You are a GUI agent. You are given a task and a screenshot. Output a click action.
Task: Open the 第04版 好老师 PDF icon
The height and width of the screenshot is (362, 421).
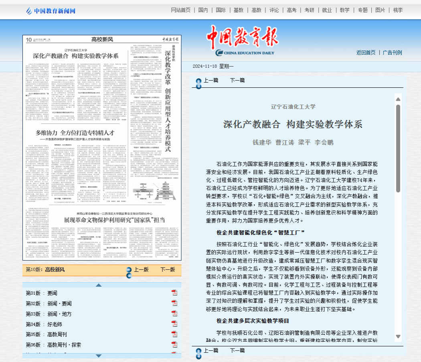tap(174, 324)
